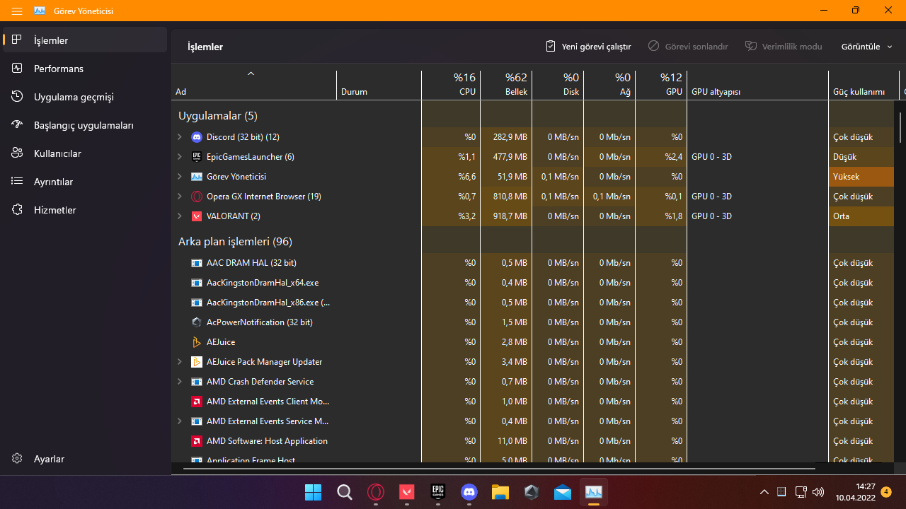Open the Uygulama geçmişi tab
The height and width of the screenshot is (509, 906).
tap(85, 97)
